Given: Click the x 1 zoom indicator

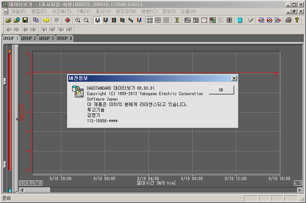Looking at the screenshot, I should point(298,183).
